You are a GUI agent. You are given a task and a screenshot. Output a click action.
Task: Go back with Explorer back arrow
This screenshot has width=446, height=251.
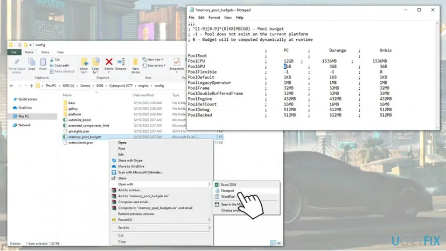pyautogui.click(x=12, y=85)
